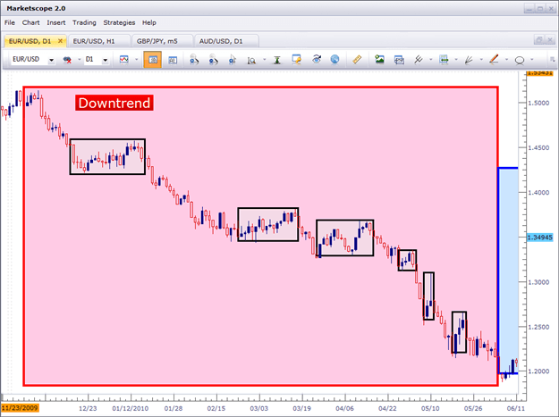Expand the ellipse shape options arrow
The image size is (559, 417).
pos(532,60)
